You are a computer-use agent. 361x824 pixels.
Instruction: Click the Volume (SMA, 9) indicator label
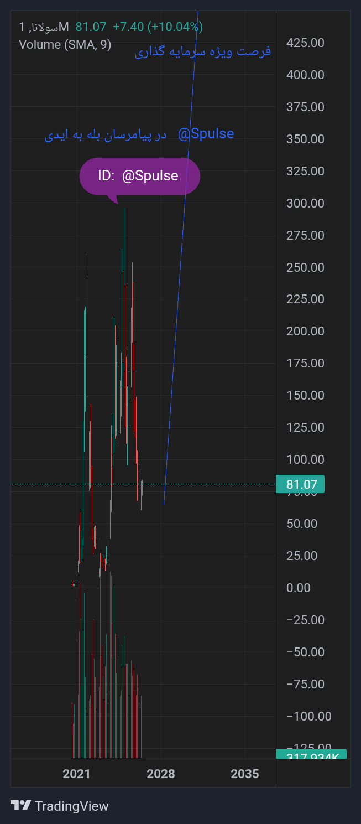(65, 45)
